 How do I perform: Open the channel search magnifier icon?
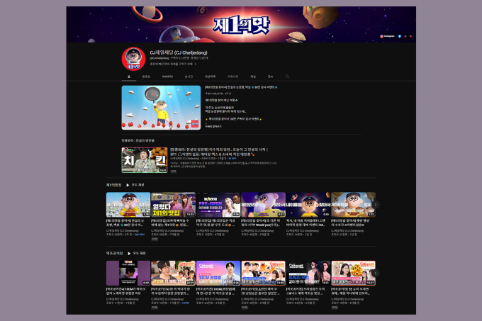pyautogui.click(x=287, y=77)
